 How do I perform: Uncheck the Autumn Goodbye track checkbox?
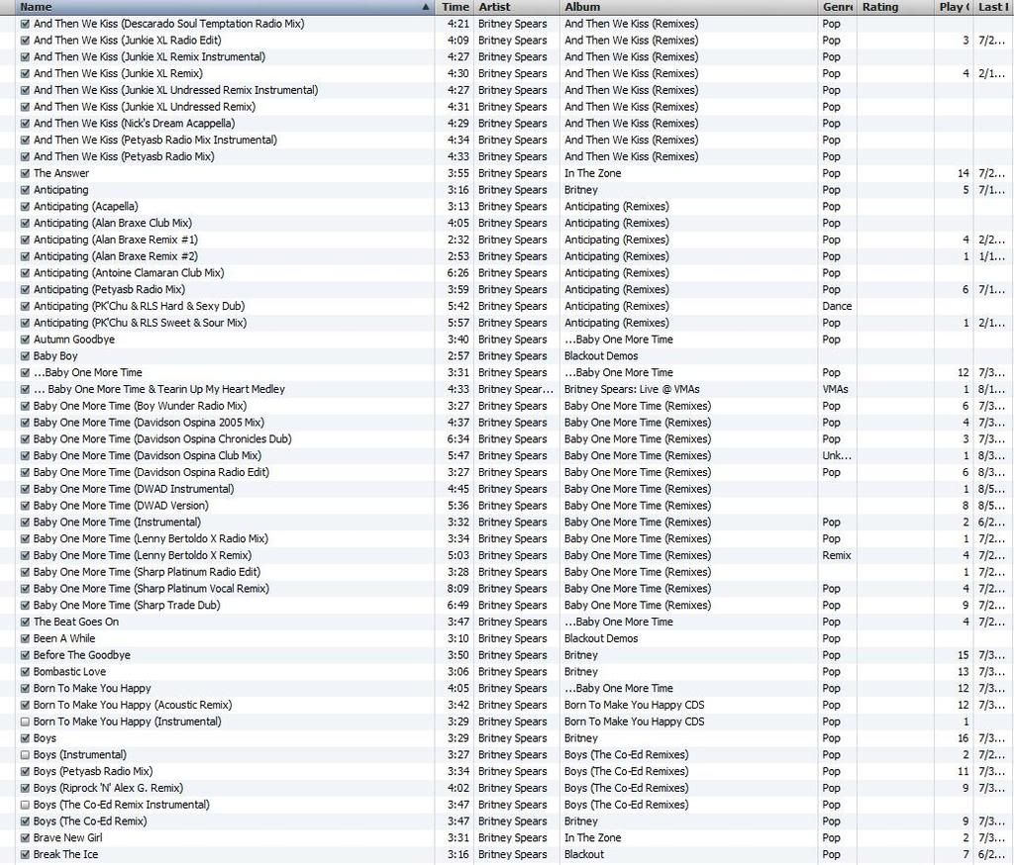click(25, 339)
